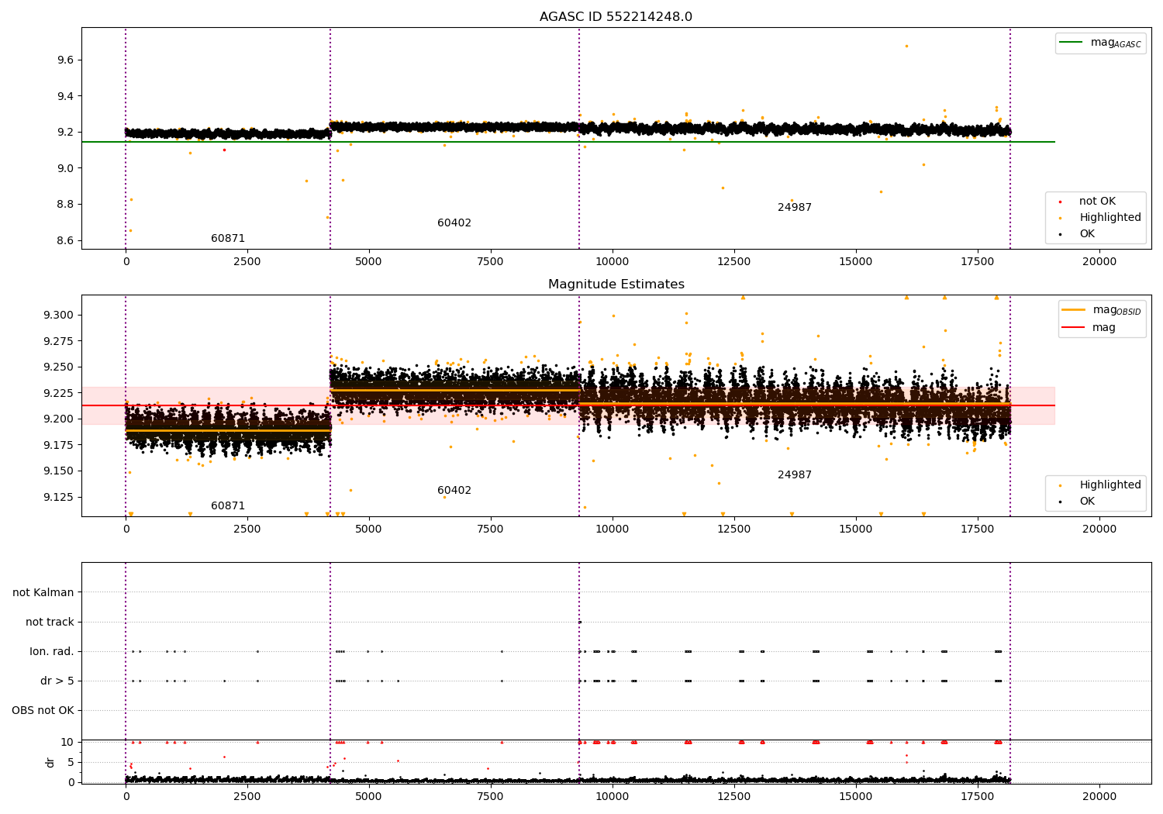Select the green mag AGASC legend line sample

coord(1071,43)
